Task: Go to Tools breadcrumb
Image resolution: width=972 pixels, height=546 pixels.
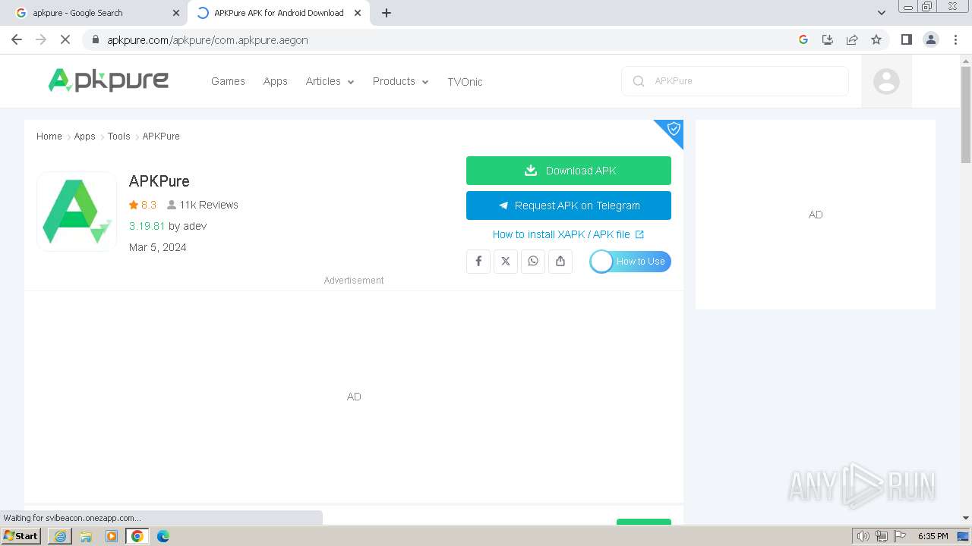Action: click(x=118, y=136)
